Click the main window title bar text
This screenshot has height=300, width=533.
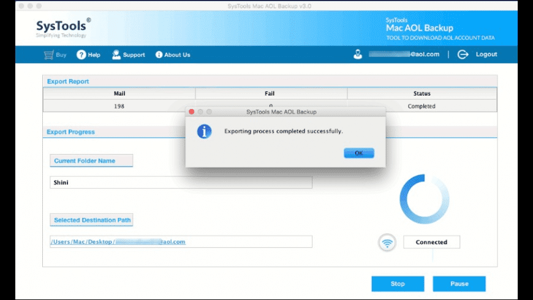[269, 6]
